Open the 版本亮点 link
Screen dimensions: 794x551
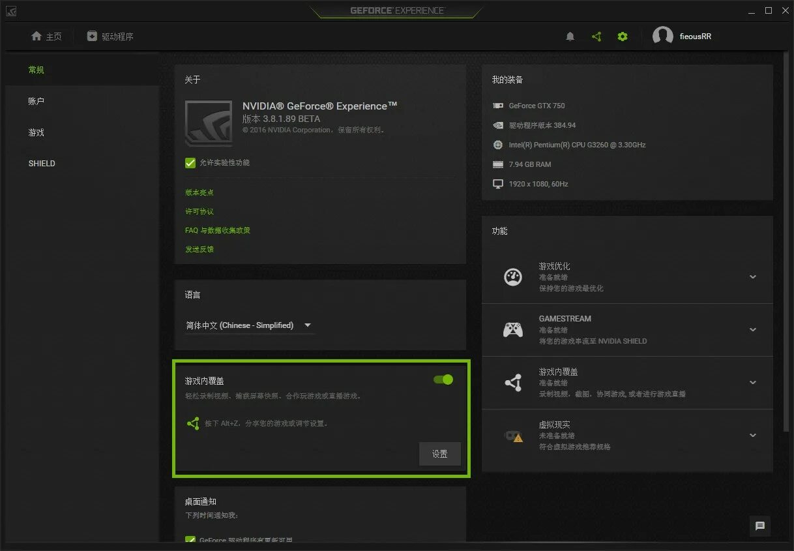199,192
